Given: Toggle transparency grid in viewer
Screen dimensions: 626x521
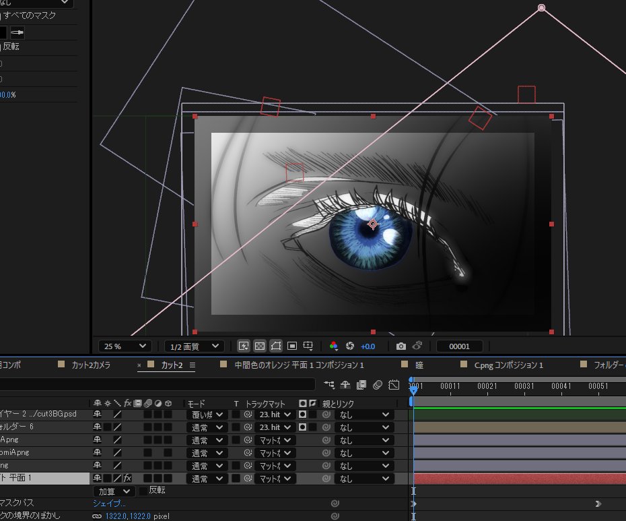Looking at the screenshot, I should point(260,346).
